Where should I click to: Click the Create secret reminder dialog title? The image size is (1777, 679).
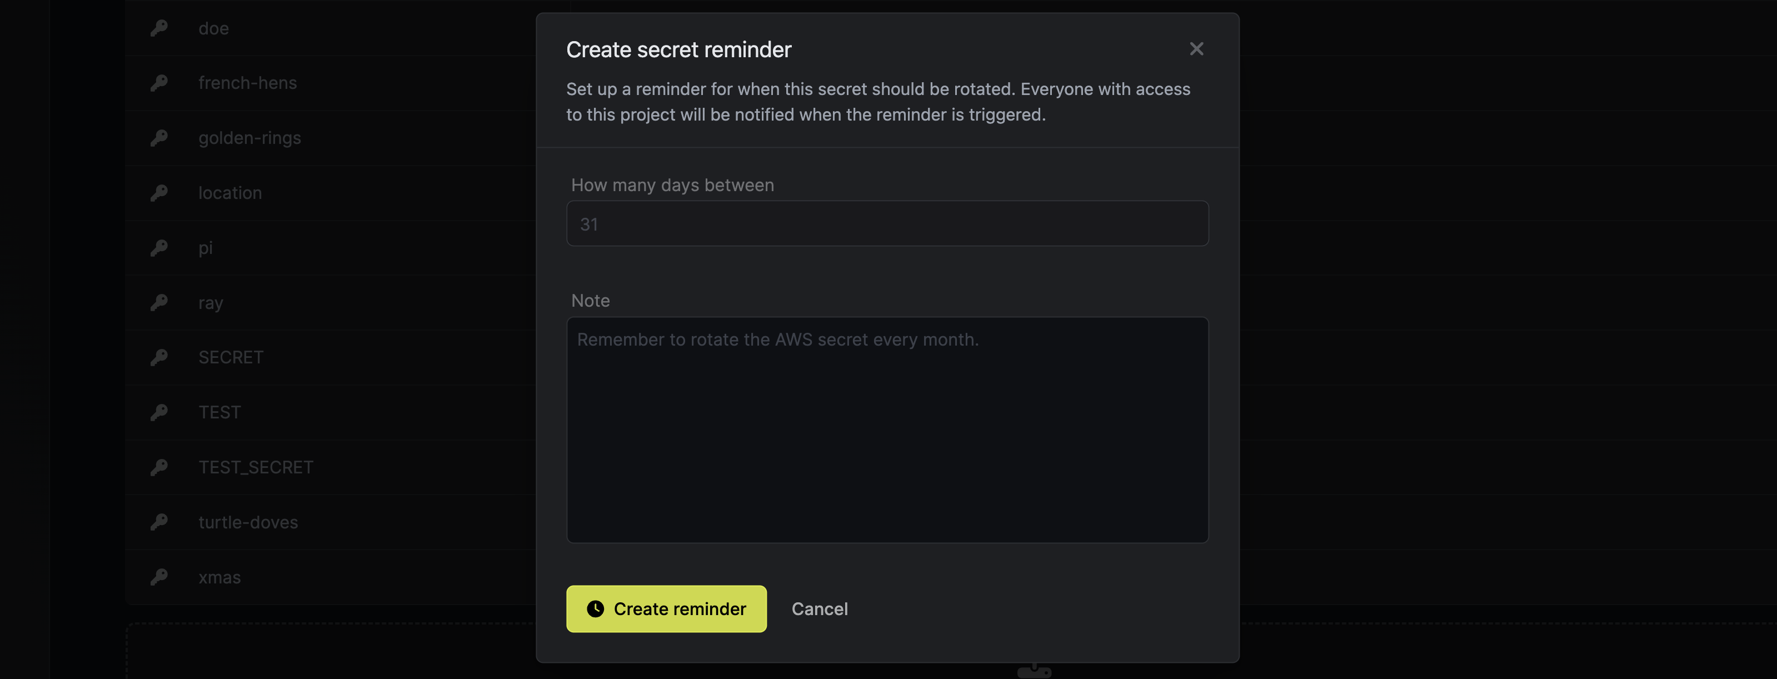[x=678, y=48]
